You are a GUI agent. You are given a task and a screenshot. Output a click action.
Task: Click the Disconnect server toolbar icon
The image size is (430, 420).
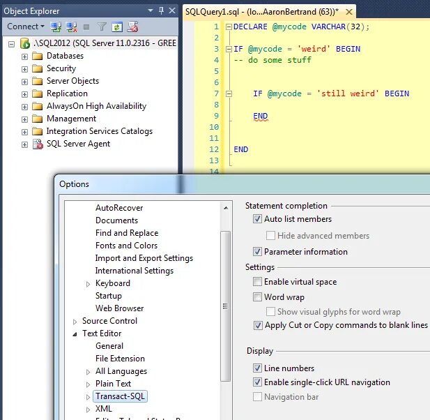pos(72,27)
